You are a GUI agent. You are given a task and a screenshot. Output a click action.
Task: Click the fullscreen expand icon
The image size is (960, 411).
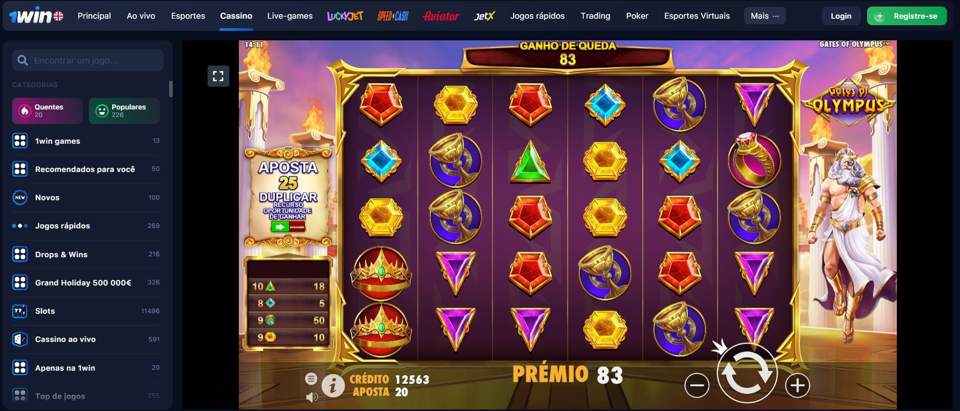218,76
